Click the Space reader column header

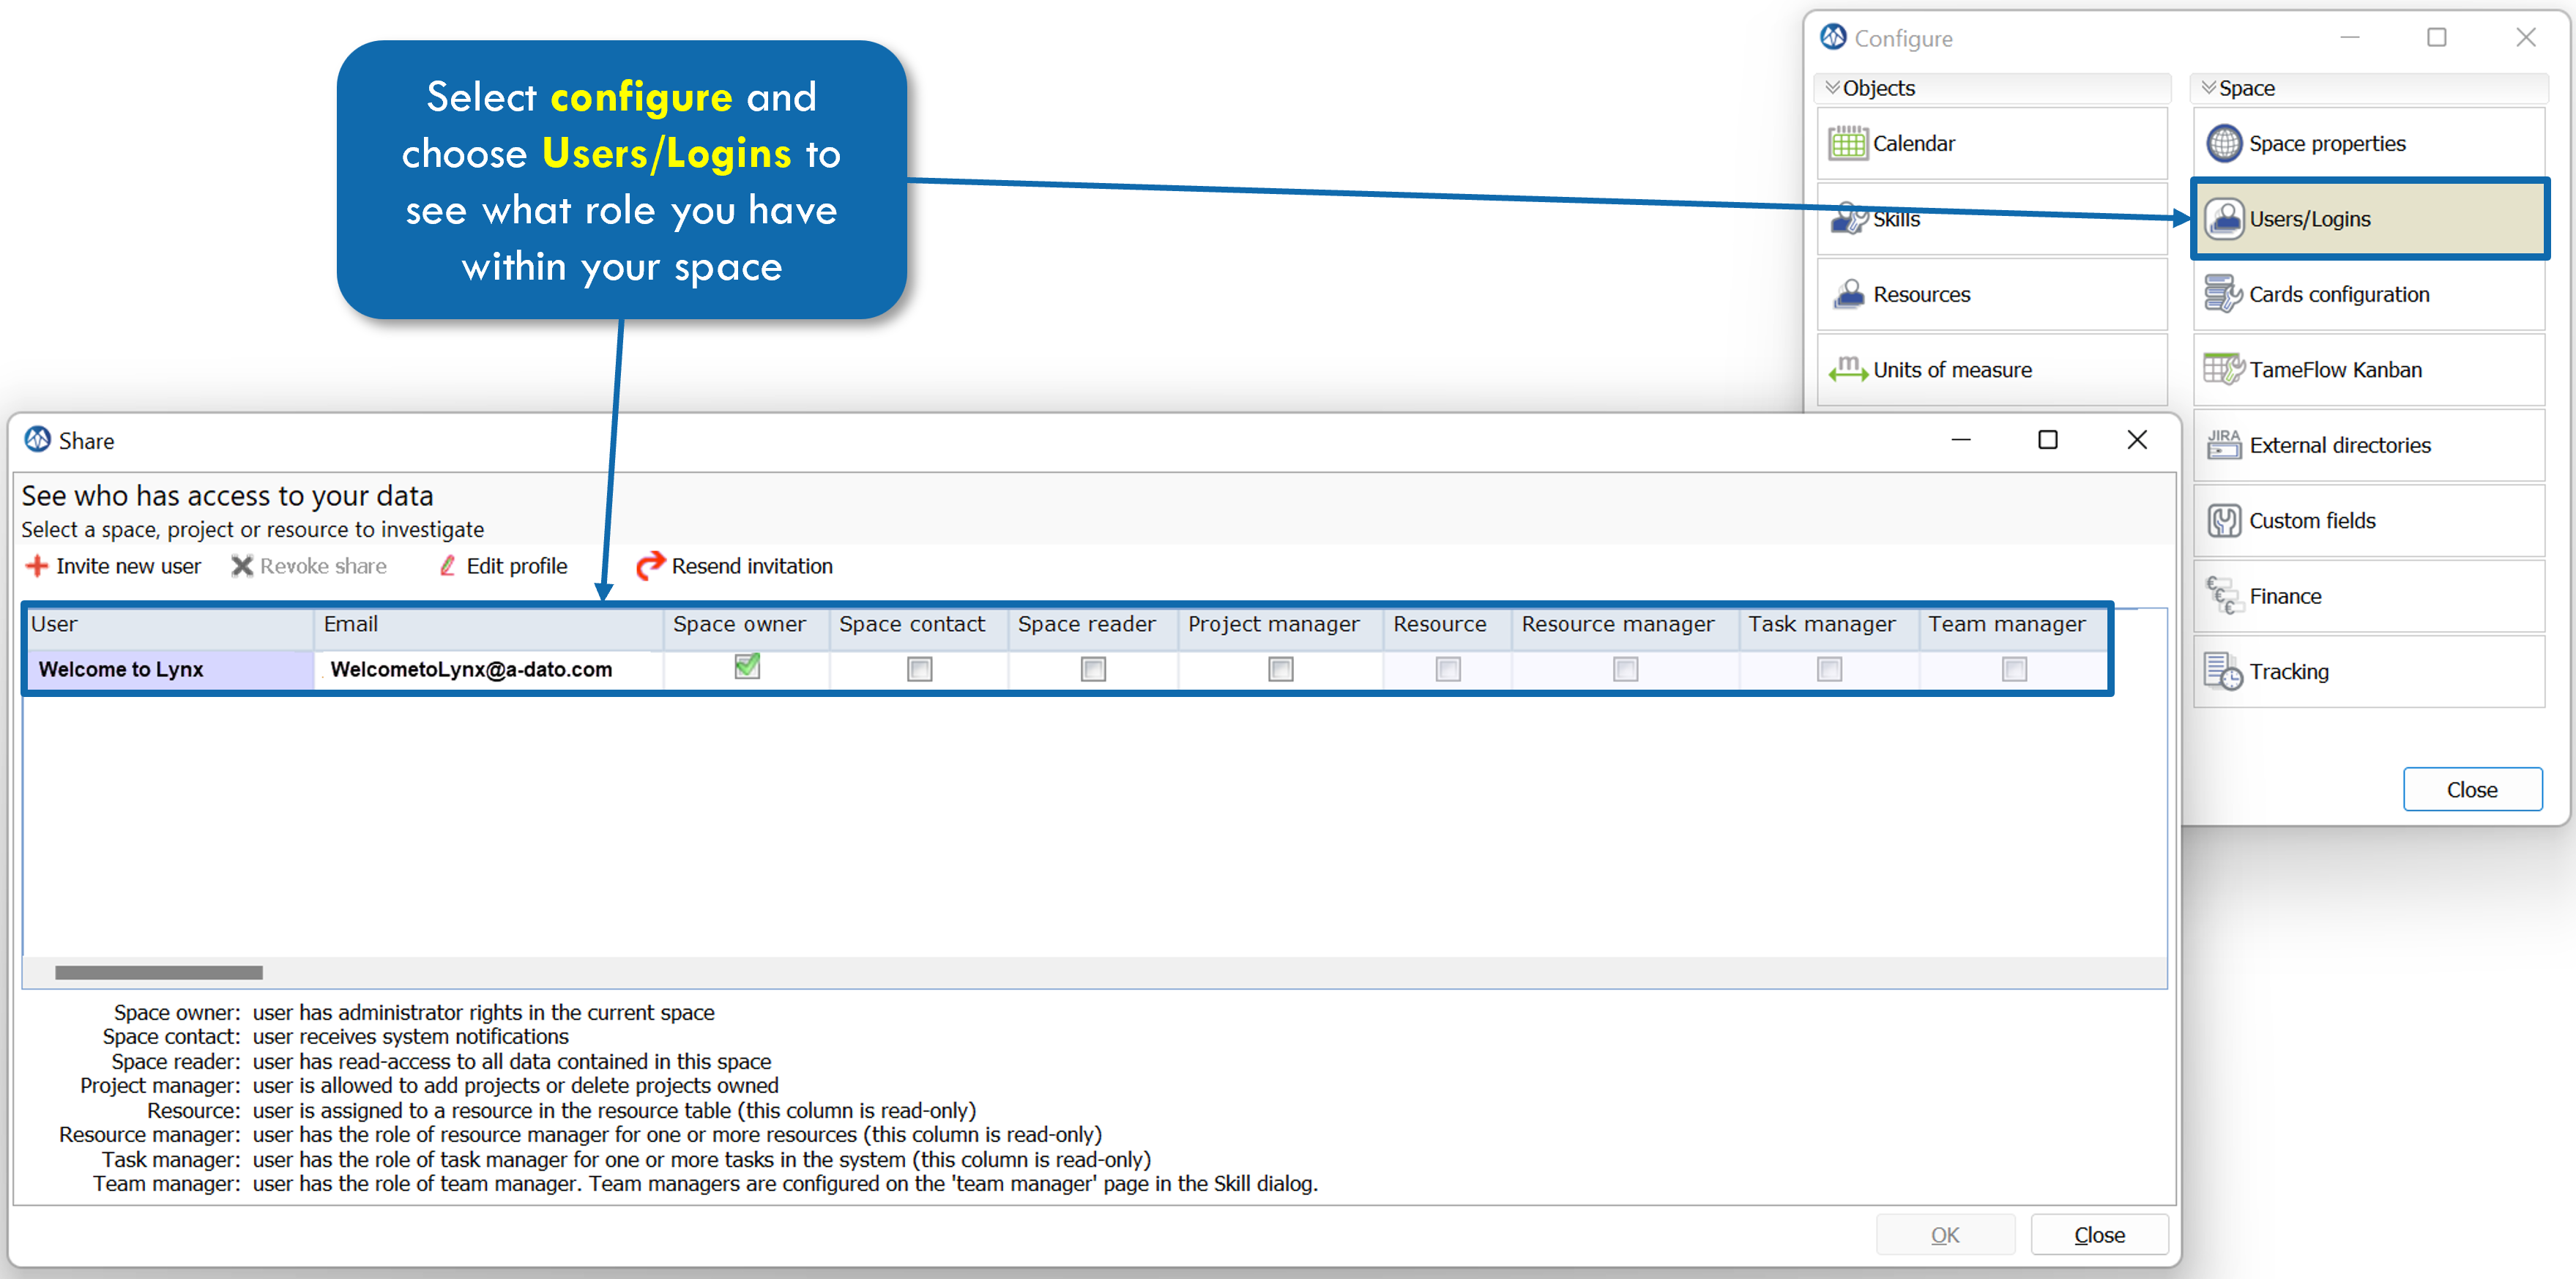[x=1093, y=625]
